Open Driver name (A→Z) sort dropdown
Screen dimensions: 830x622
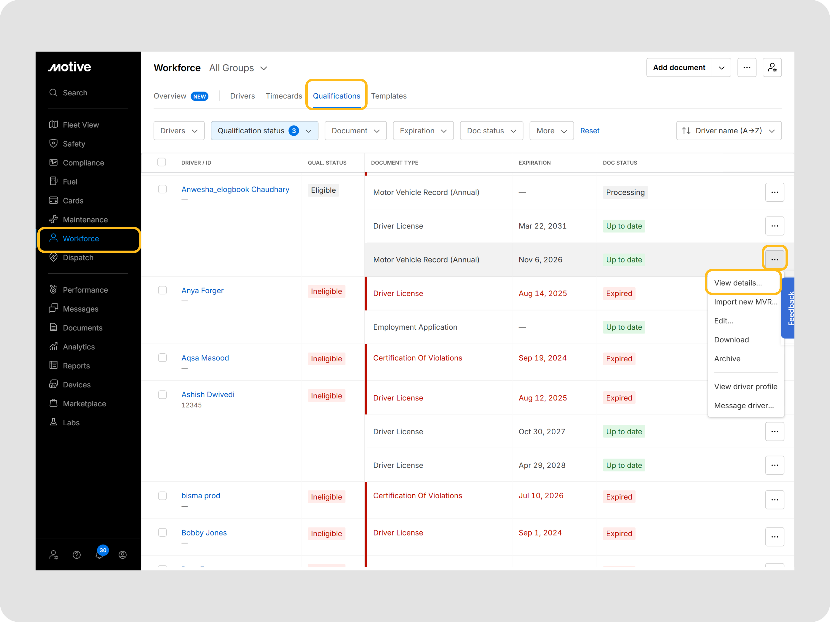729,131
